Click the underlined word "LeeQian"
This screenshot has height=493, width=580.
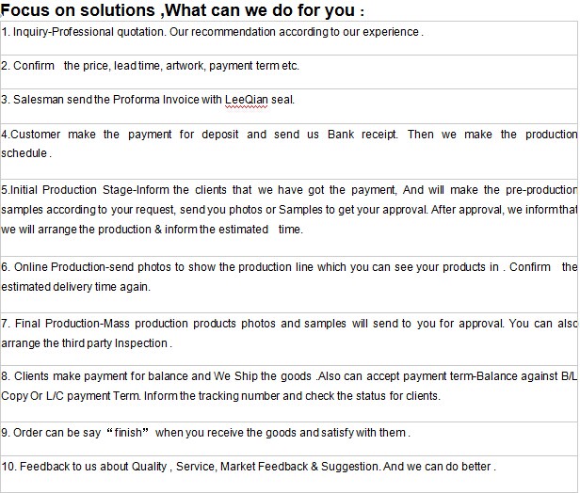pyautogui.click(x=246, y=100)
